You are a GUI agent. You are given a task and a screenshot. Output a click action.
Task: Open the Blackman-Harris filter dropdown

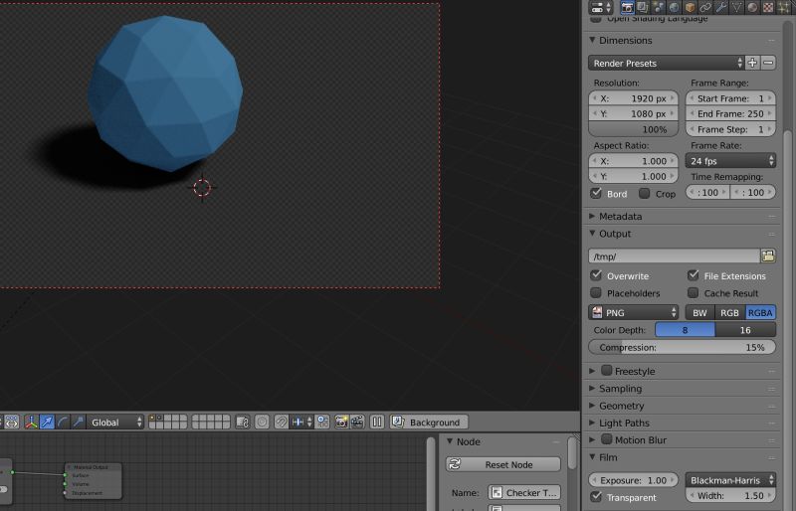tap(730, 479)
